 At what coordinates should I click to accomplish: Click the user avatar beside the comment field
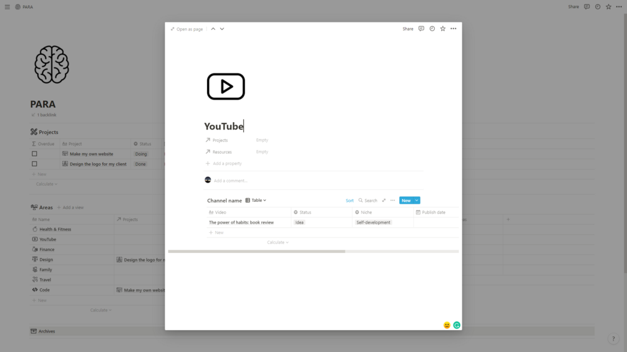[208, 180]
